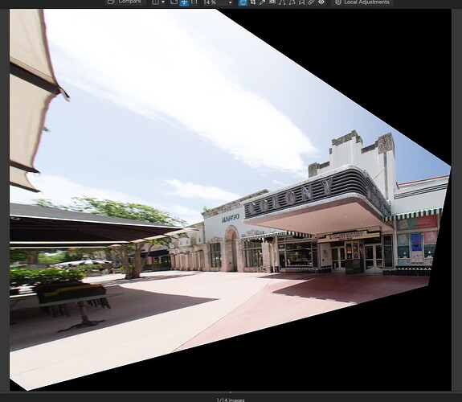The height and width of the screenshot is (402, 462).
Task: Select the blue move/pan arrows tool
Action: click(x=184, y=2)
